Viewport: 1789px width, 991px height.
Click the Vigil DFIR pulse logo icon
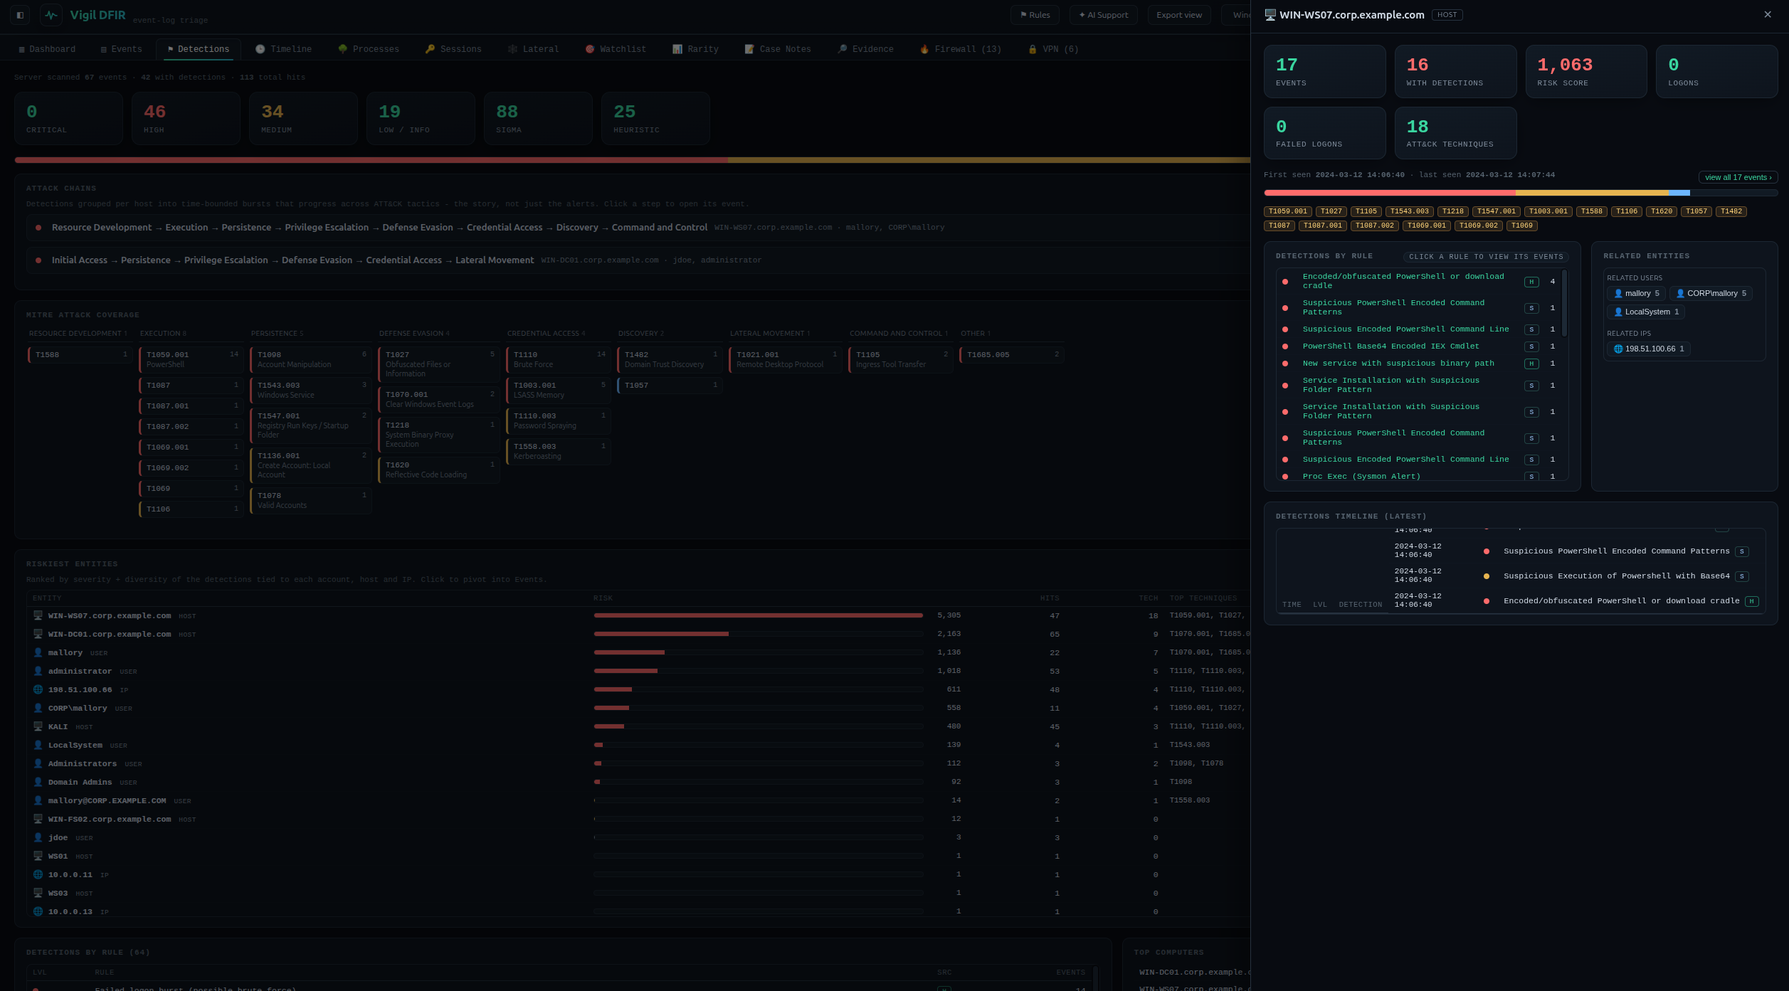point(51,15)
